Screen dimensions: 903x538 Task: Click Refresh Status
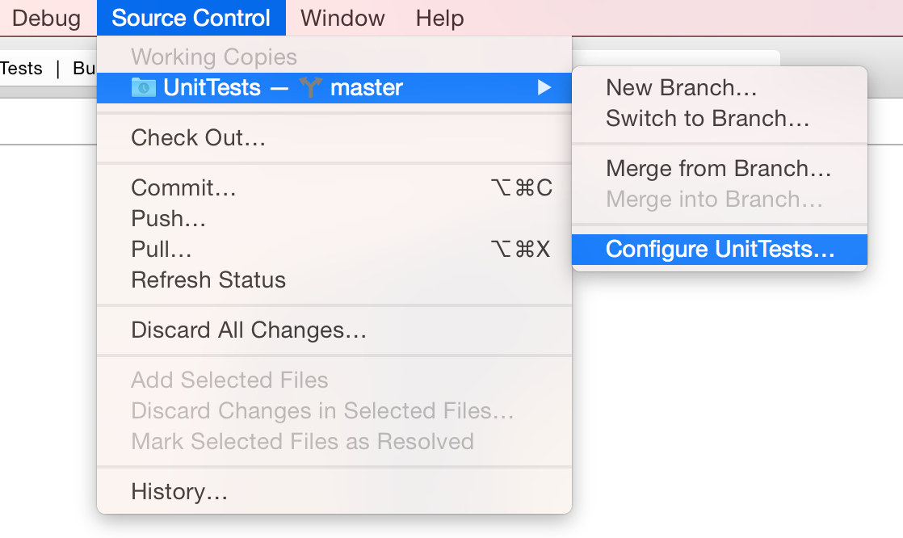click(x=208, y=280)
